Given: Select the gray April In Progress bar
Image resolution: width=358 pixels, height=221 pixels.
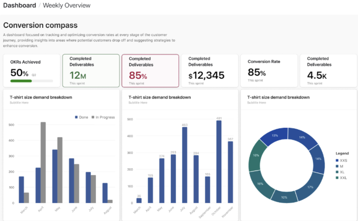Looking at the screenshot, I should pos(43,162).
